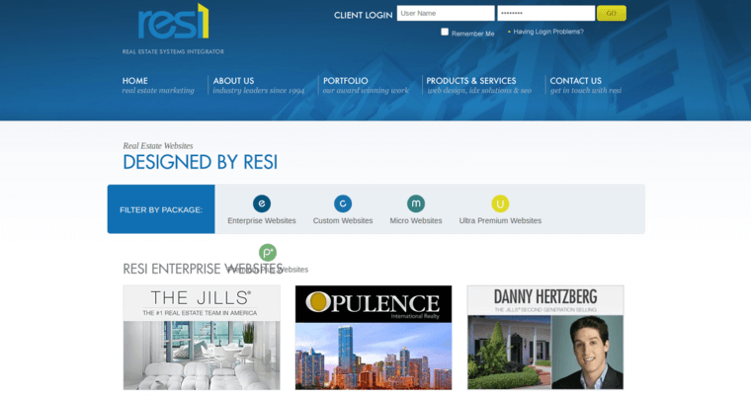This screenshot has height=395, width=751.
Task: Click the green 'P' package icon
Action: 268,253
